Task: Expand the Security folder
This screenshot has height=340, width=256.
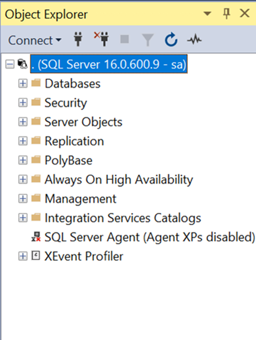Action: point(23,103)
